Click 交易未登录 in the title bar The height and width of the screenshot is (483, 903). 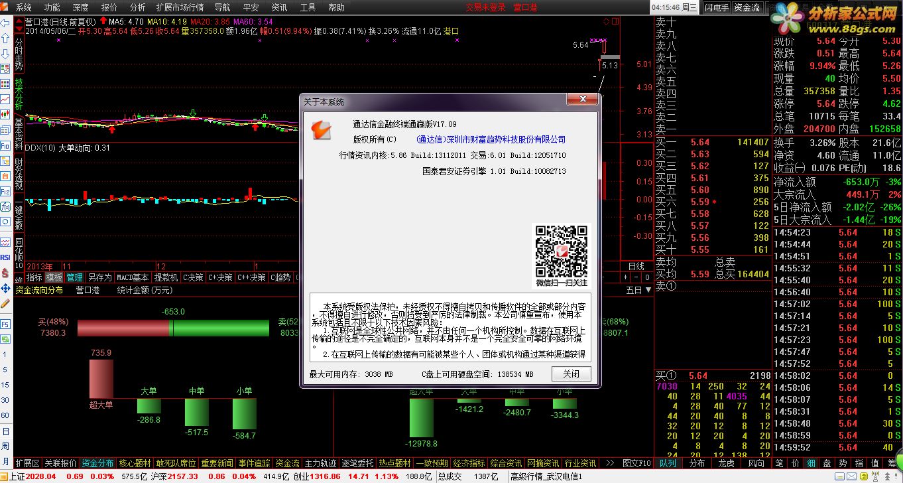tap(485, 7)
